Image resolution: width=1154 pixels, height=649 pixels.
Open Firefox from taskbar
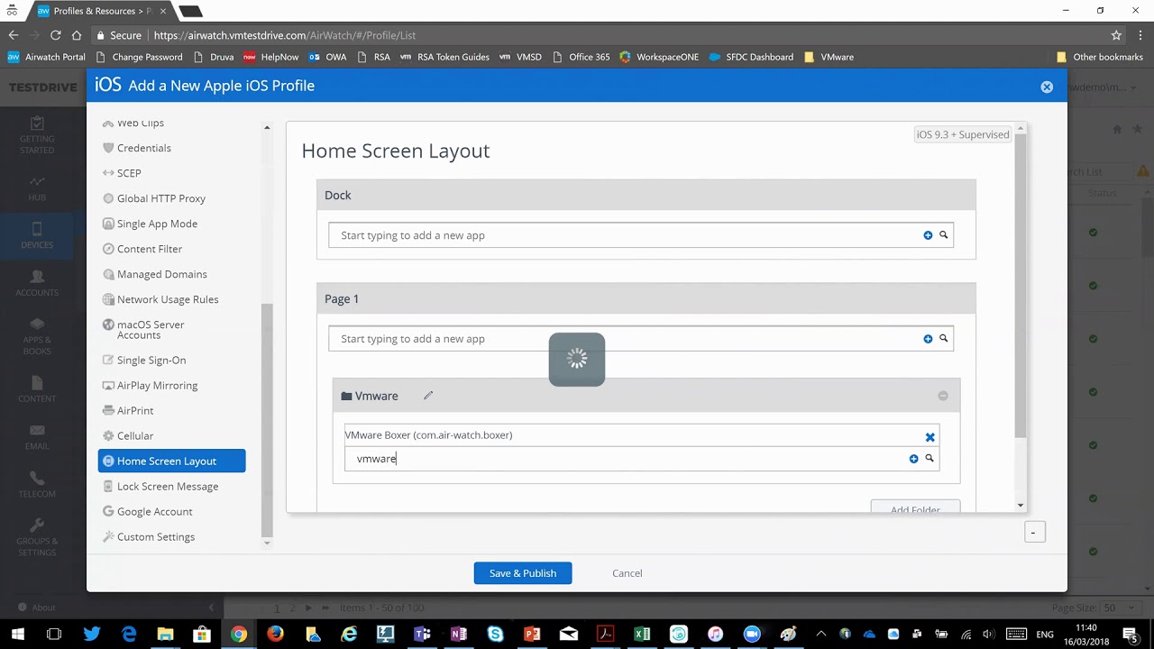click(x=275, y=635)
